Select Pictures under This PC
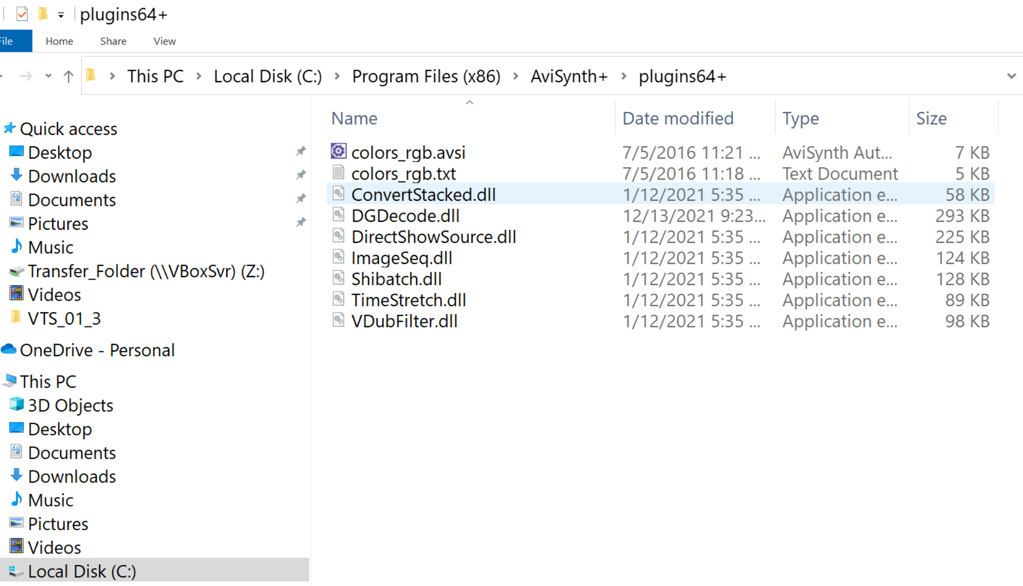Viewport: 1023px width, 586px height. [x=58, y=524]
